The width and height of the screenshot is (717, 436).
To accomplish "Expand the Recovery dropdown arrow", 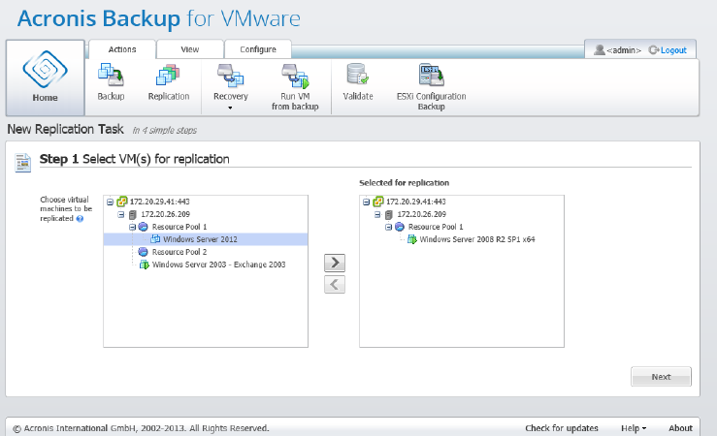I will [x=230, y=108].
